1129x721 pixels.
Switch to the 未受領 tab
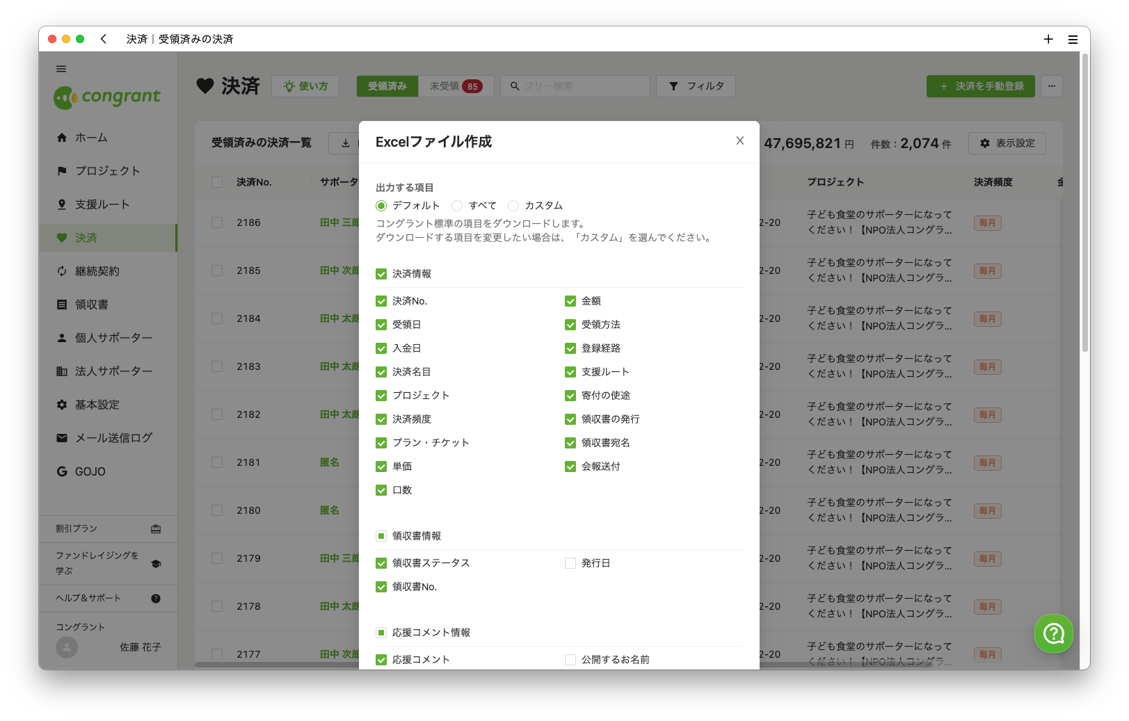coord(456,86)
